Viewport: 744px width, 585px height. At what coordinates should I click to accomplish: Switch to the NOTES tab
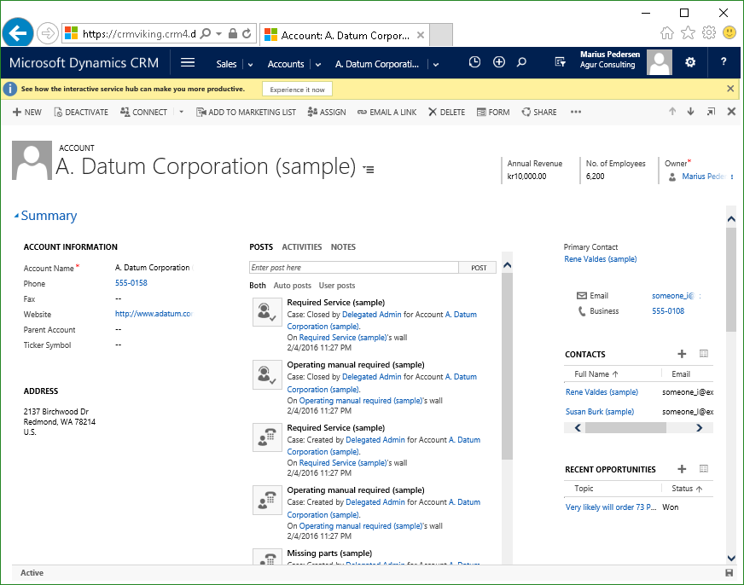click(343, 247)
